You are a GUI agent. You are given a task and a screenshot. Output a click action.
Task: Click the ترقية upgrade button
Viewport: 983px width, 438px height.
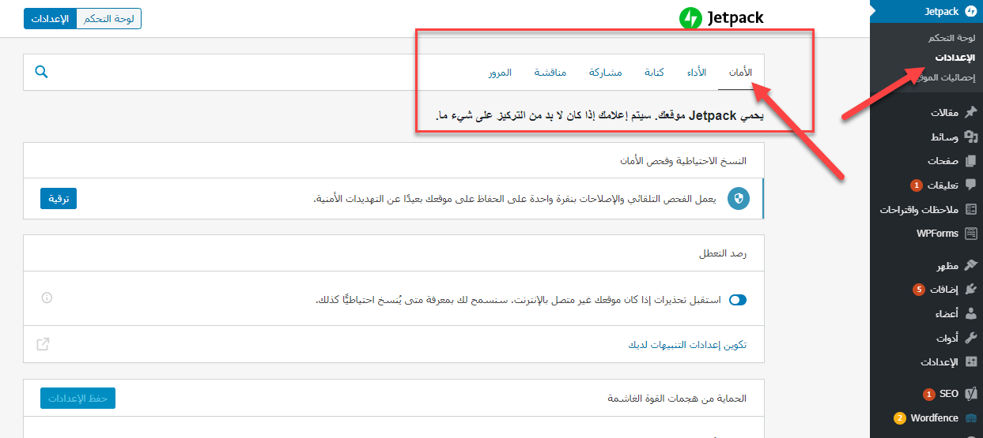point(59,199)
